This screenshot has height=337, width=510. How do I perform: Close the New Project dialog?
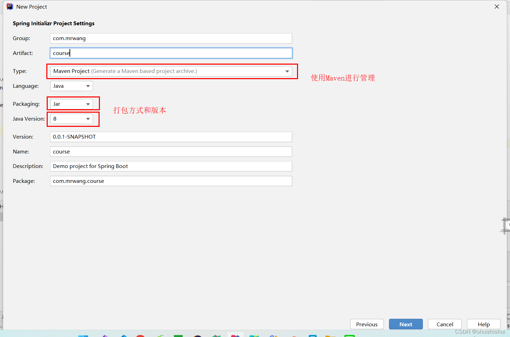pyautogui.click(x=497, y=6)
